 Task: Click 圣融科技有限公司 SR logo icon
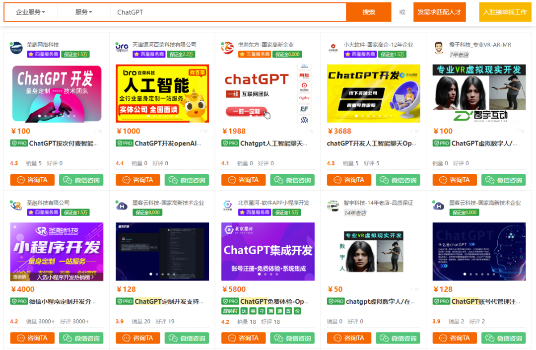16,207
